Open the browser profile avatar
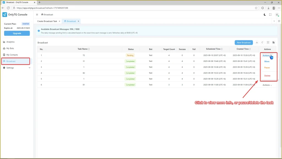 (x=274, y=8)
